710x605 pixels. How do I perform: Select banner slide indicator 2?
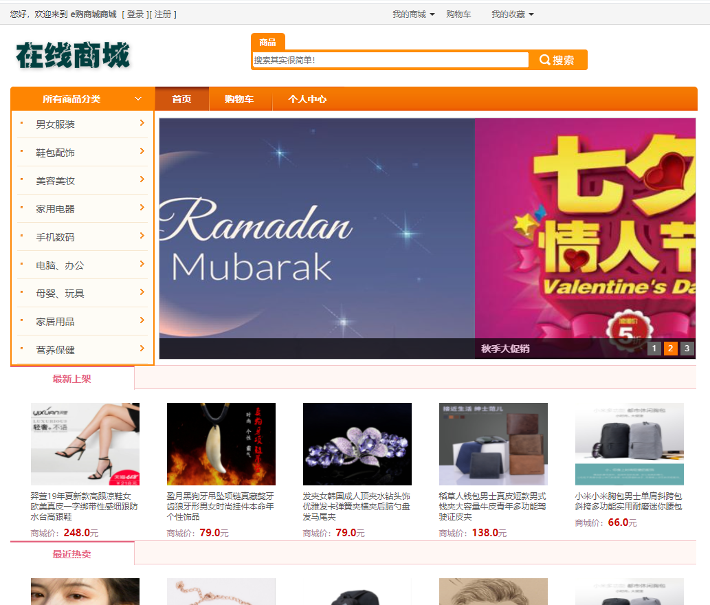tap(671, 349)
